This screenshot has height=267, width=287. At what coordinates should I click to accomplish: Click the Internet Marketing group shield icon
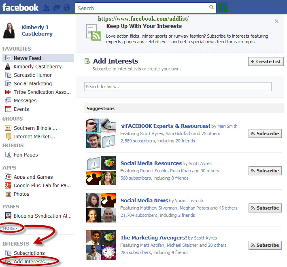tap(8, 136)
